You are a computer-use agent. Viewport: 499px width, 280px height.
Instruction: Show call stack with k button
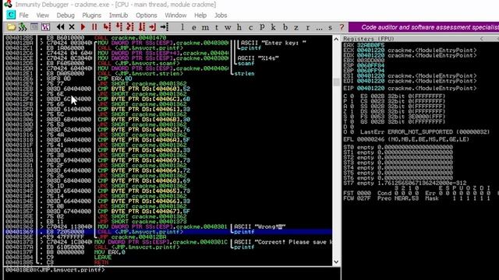[273, 27]
